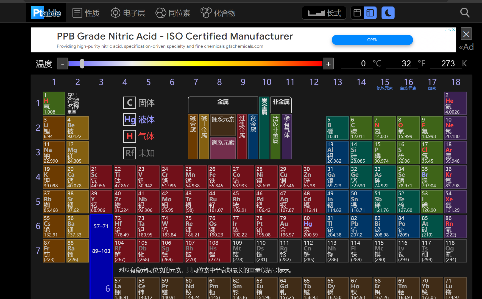Select the top-panel layout icon

pyautogui.click(x=357, y=13)
